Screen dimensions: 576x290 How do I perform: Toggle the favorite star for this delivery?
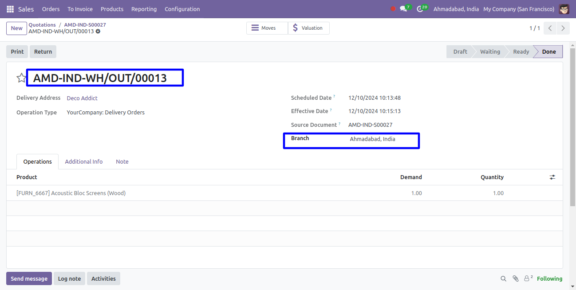(21, 78)
